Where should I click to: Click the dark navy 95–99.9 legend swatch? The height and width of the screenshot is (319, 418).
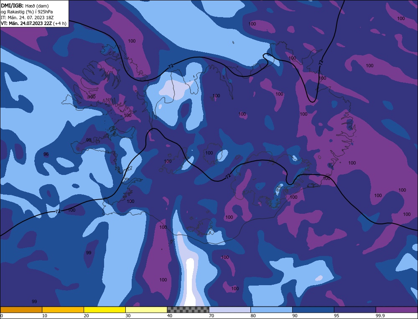click(x=355, y=310)
